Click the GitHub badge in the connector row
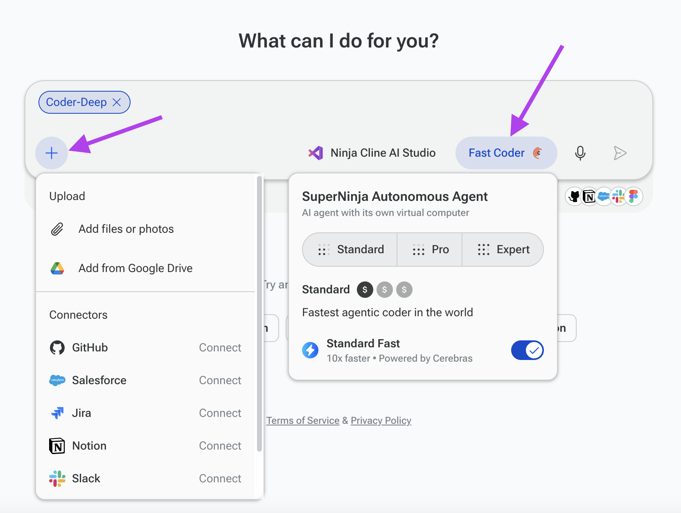Screen dimensions: 681x513 [x=575, y=197]
